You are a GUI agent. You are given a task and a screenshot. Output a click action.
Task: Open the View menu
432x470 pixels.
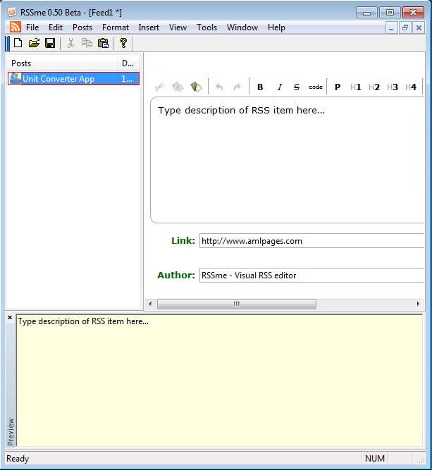click(x=178, y=27)
